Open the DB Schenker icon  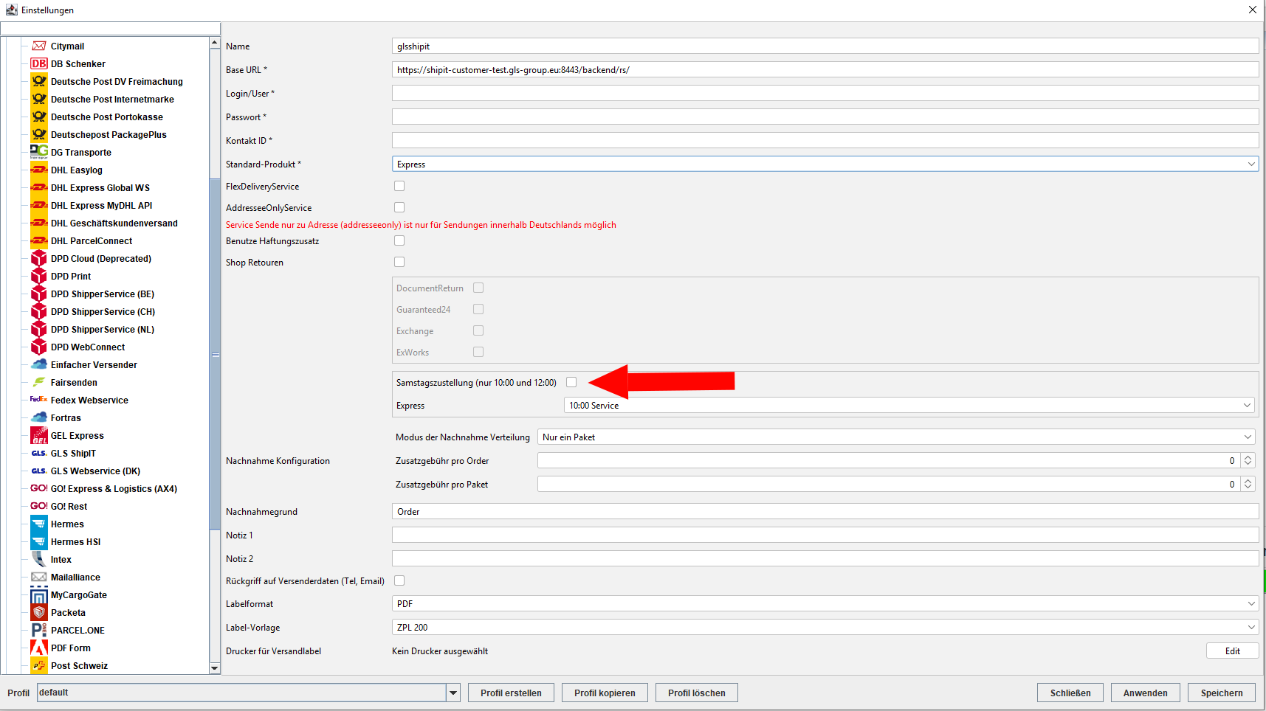(39, 63)
